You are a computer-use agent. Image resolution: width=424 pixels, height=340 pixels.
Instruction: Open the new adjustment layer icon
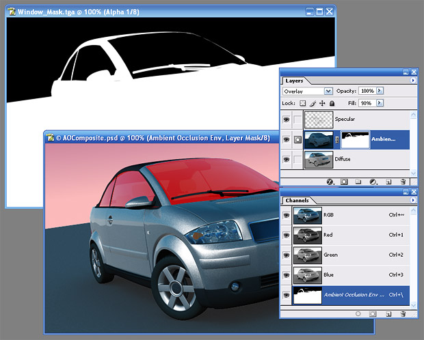pyautogui.click(x=373, y=182)
